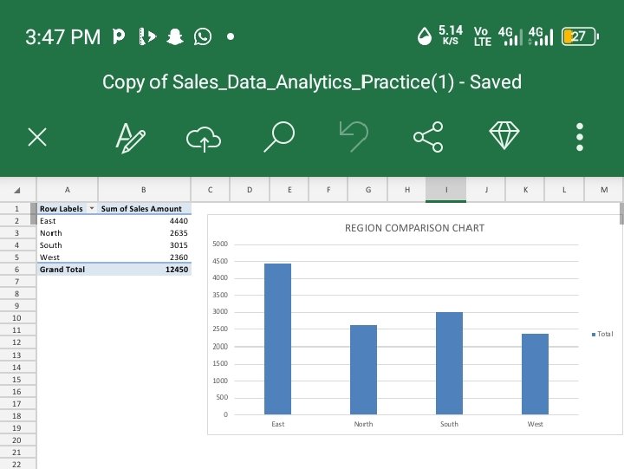Select the West label cell
The height and width of the screenshot is (469, 624).
click(68, 257)
